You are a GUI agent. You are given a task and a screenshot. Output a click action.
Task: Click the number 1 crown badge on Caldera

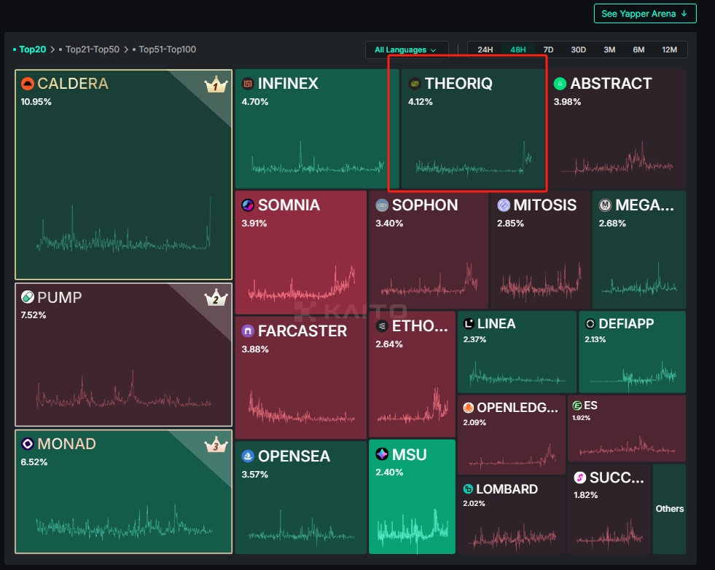click(x=216, y=84)
